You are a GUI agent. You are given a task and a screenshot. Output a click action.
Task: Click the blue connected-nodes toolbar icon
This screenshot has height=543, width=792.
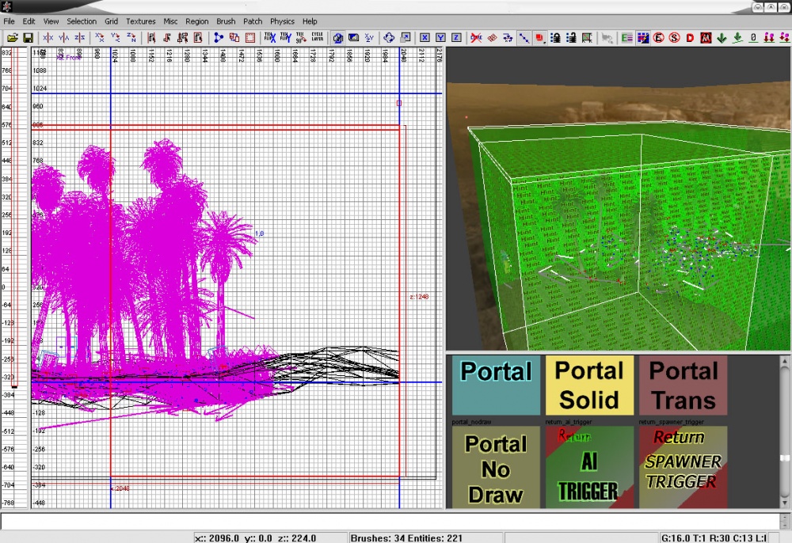coord(219,38)
